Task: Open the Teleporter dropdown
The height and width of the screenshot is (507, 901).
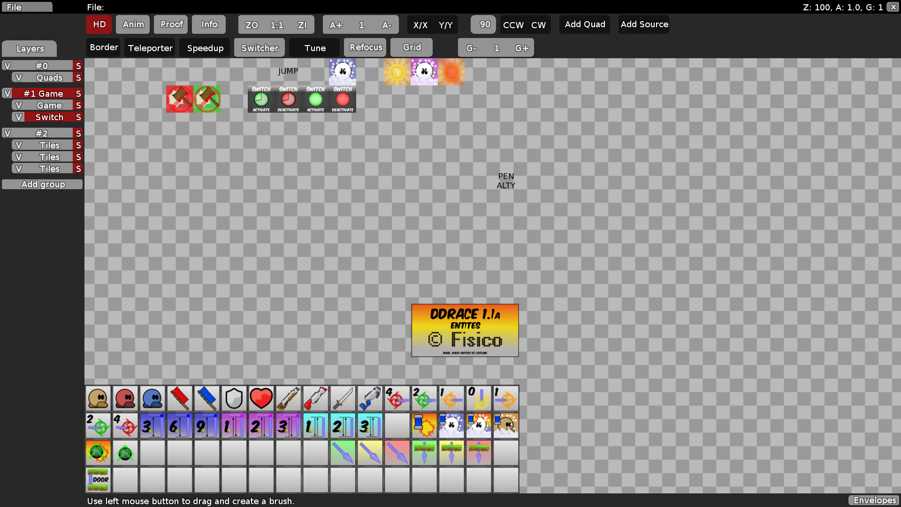Action: pyautogui.click(x=150, y=47)
